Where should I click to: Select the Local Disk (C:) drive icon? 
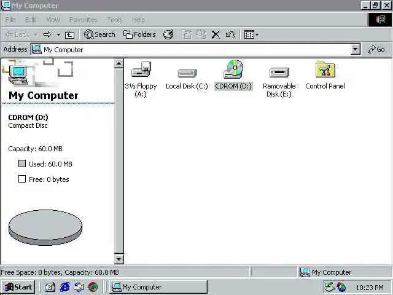(187, 73)
